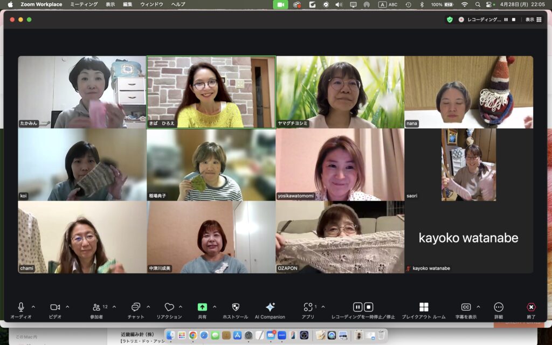This screenshot has width=552, height=345.
Task: Expand video options chevron
Action: point(67,307)
